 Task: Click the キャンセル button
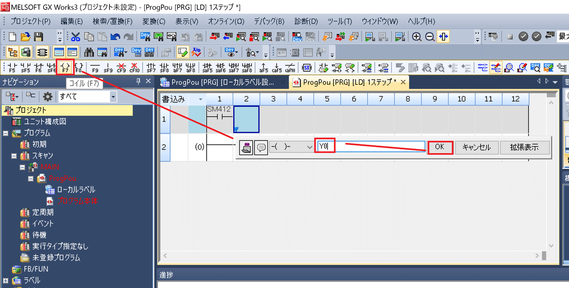[476, 147]
